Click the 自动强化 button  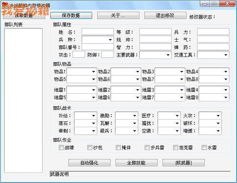(89, 162)
